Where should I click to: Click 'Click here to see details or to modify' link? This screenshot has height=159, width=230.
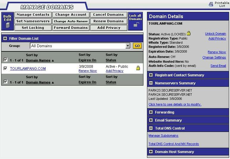[175, 104]
